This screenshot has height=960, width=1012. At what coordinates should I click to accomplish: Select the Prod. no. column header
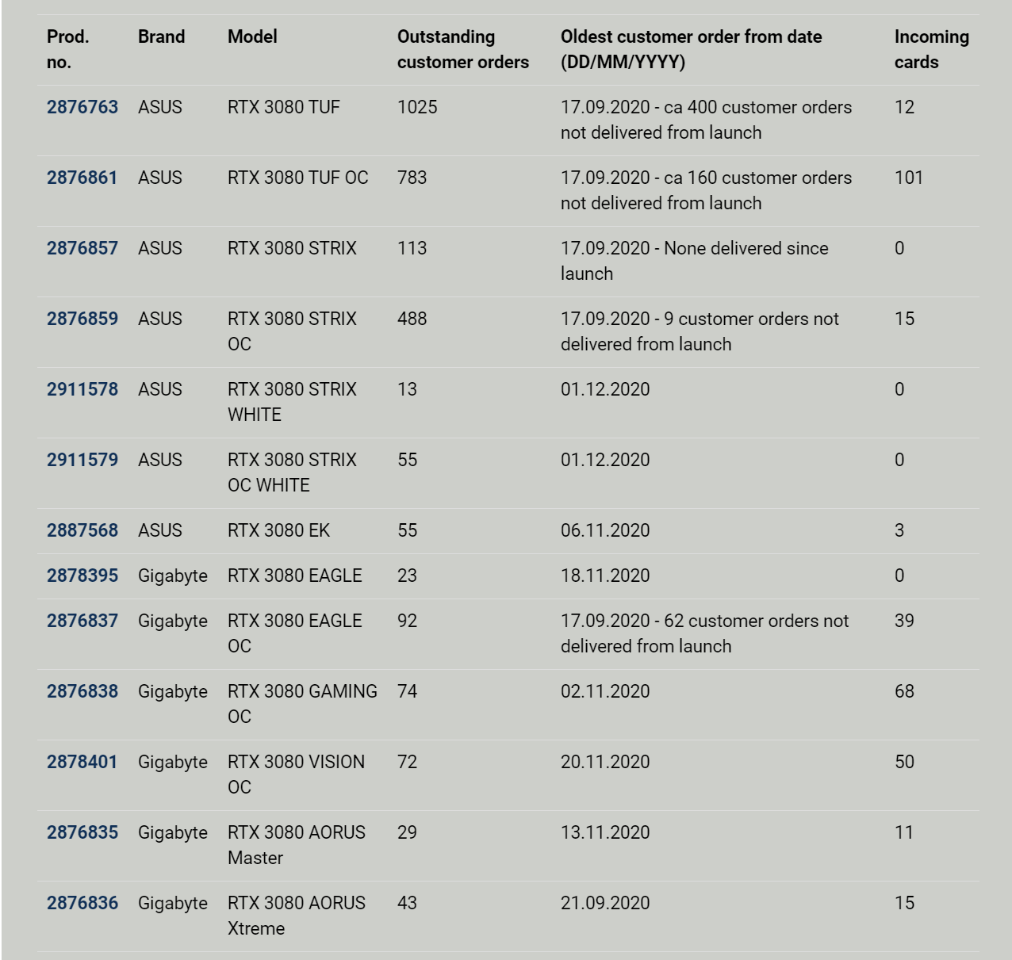68,49
